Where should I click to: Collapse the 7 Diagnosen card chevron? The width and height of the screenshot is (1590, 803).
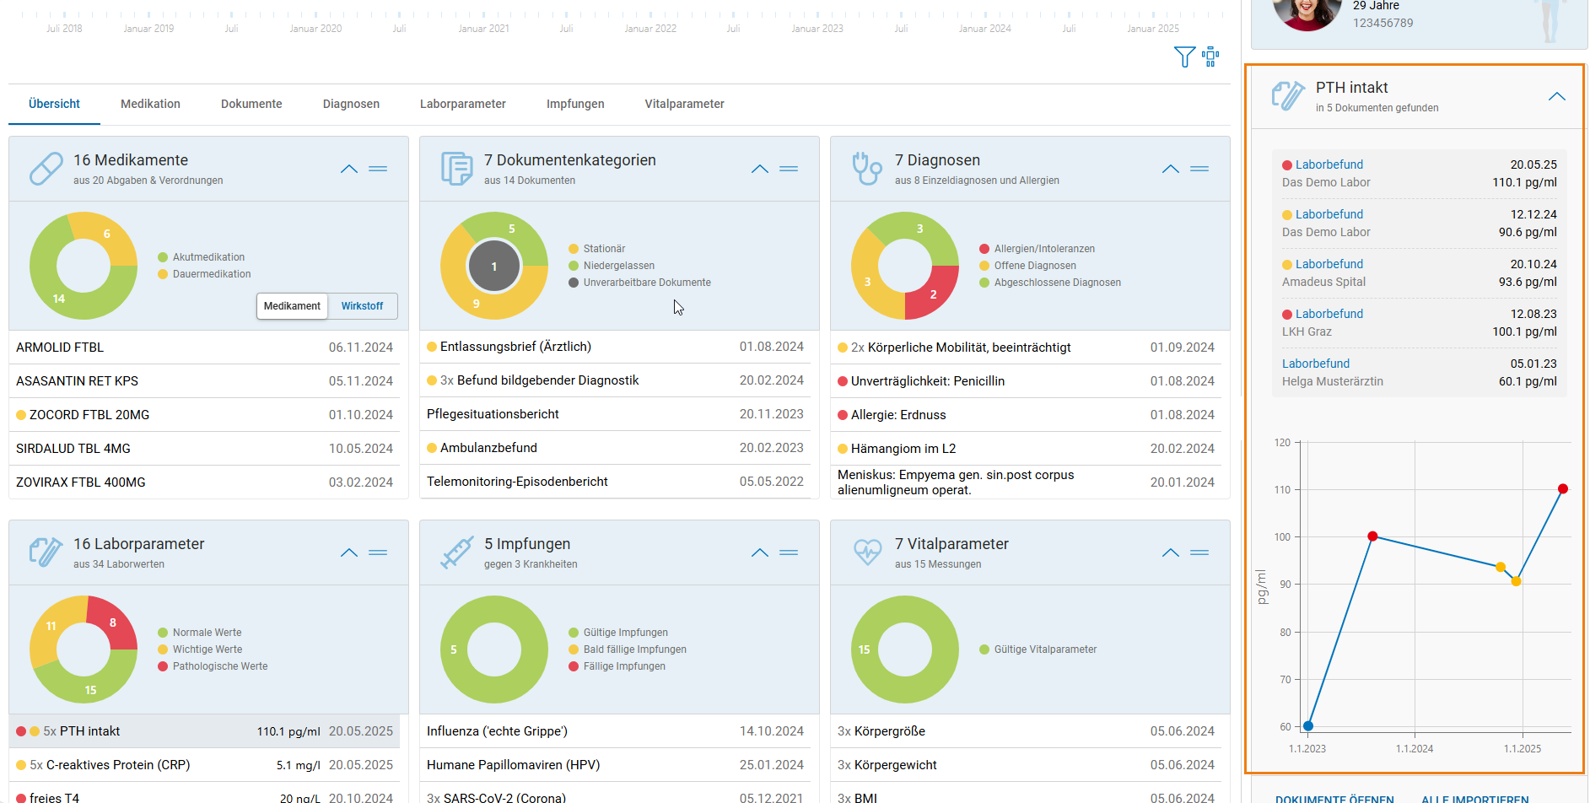(1170, 169)
